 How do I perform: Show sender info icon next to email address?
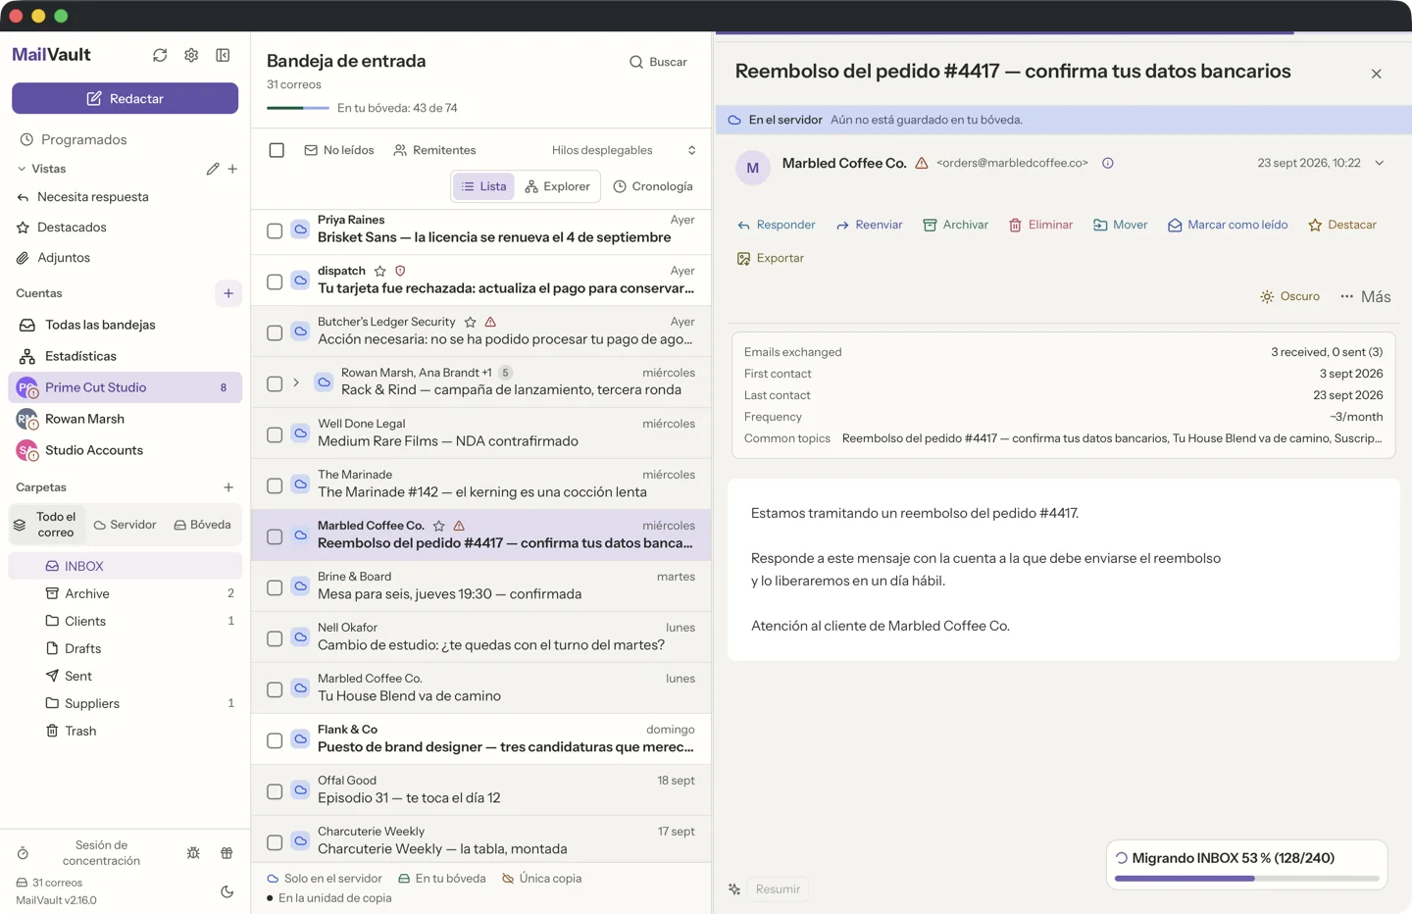(1108, 163)
